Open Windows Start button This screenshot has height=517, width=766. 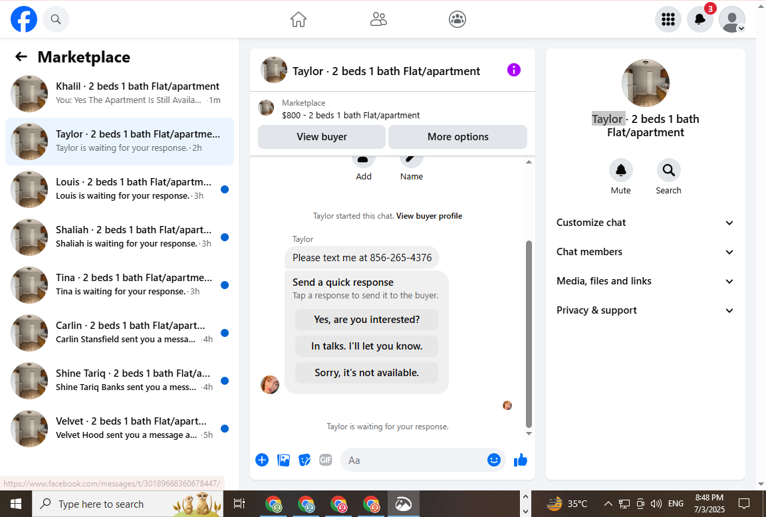16,504
